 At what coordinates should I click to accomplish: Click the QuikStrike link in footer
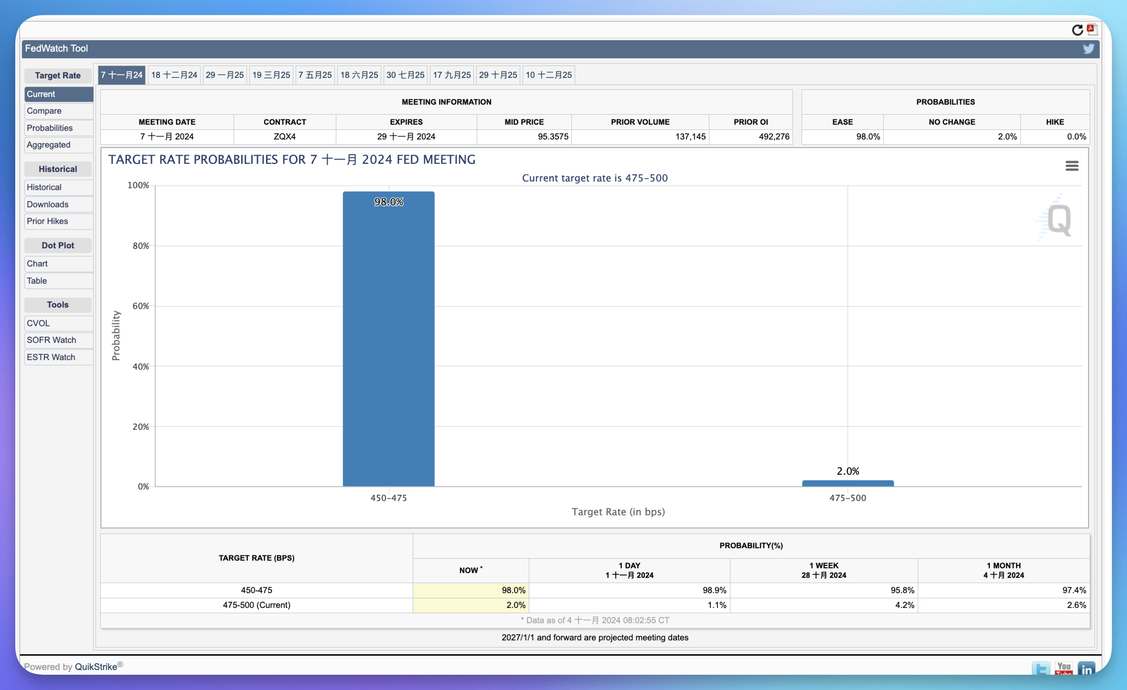click(96, 667)
